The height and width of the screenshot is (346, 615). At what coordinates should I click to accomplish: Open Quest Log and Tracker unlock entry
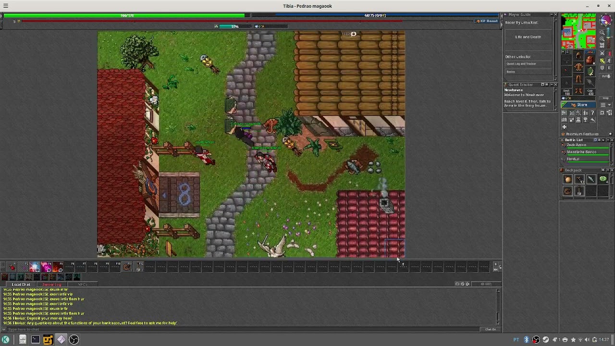[x=529, y=64]
